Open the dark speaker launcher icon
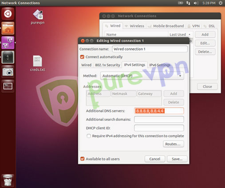The image size is (225, 188). [x=8, y=57]
